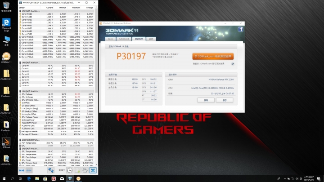Open the This PC desktop icon
This screenshot has width=324, height=182.
pyautogui.click(x=6, y=41)
